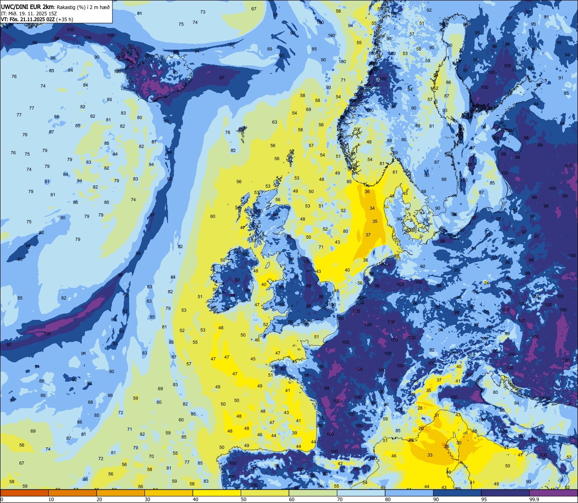Viewport: 578px width, 503px height.
Task: Click the humidity value 28 on the map
Action: (x=420, y=408)
